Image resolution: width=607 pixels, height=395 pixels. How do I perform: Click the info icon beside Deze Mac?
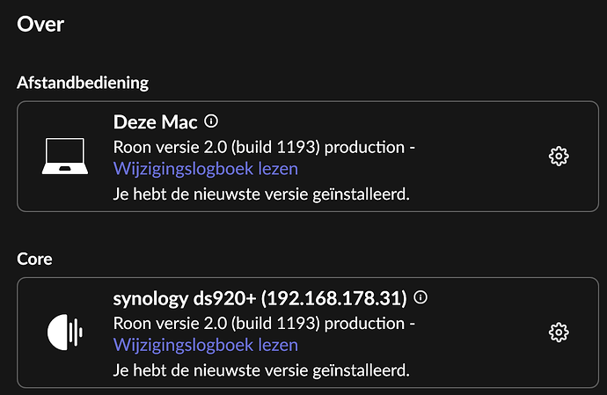click(211, 121)
